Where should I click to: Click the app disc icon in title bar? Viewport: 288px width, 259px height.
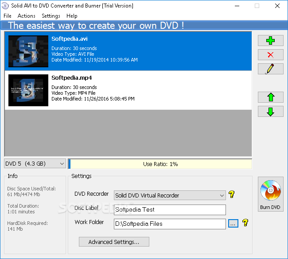tap(5, 6)
